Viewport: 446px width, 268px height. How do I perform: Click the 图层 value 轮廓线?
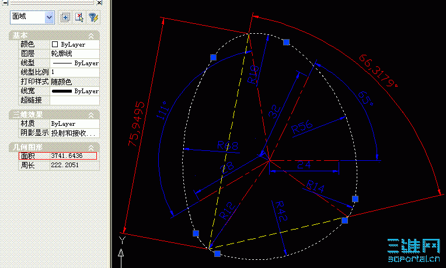coord(75,54)
